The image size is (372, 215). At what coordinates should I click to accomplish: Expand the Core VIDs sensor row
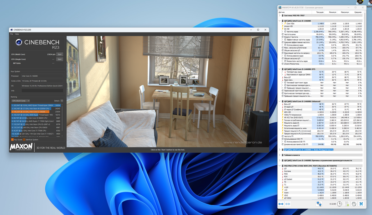(282, 24)
